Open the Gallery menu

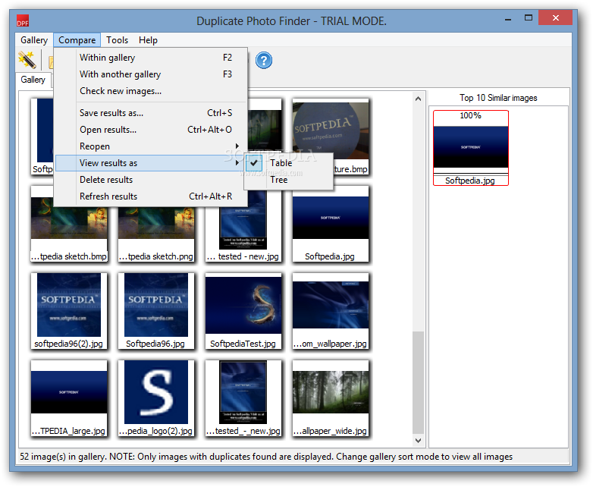tap(34, 40)
